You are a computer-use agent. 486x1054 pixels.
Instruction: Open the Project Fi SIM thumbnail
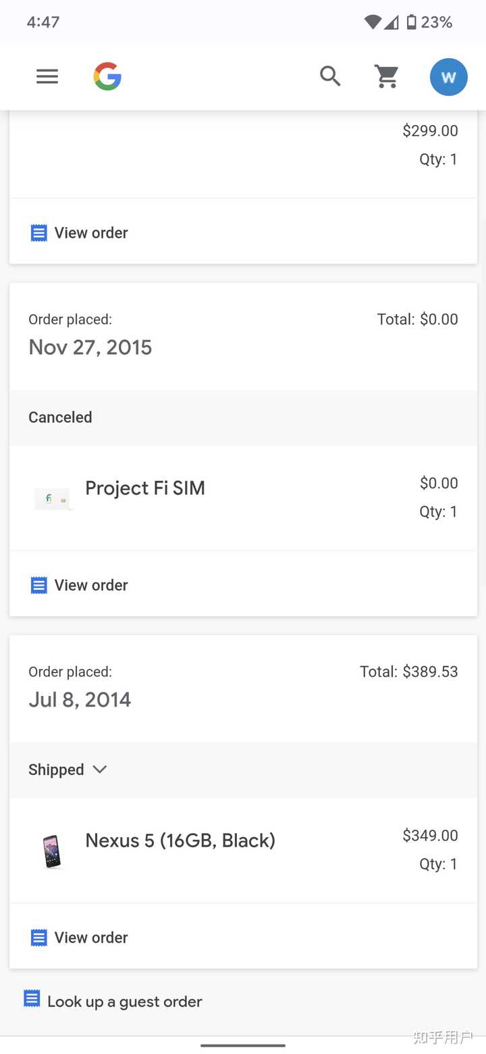point(53,499)
